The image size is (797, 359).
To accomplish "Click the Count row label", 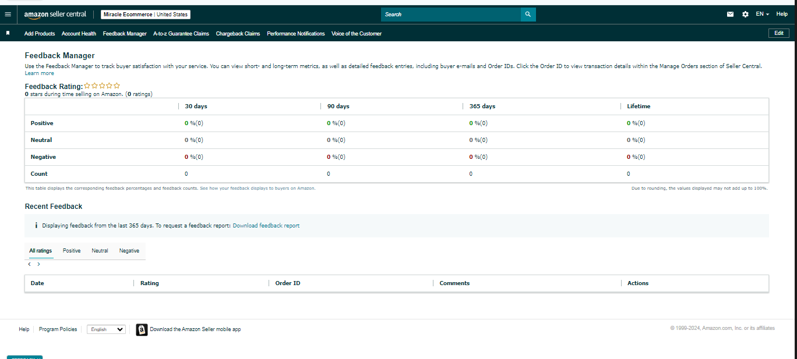I will click(x=39, y=174).
